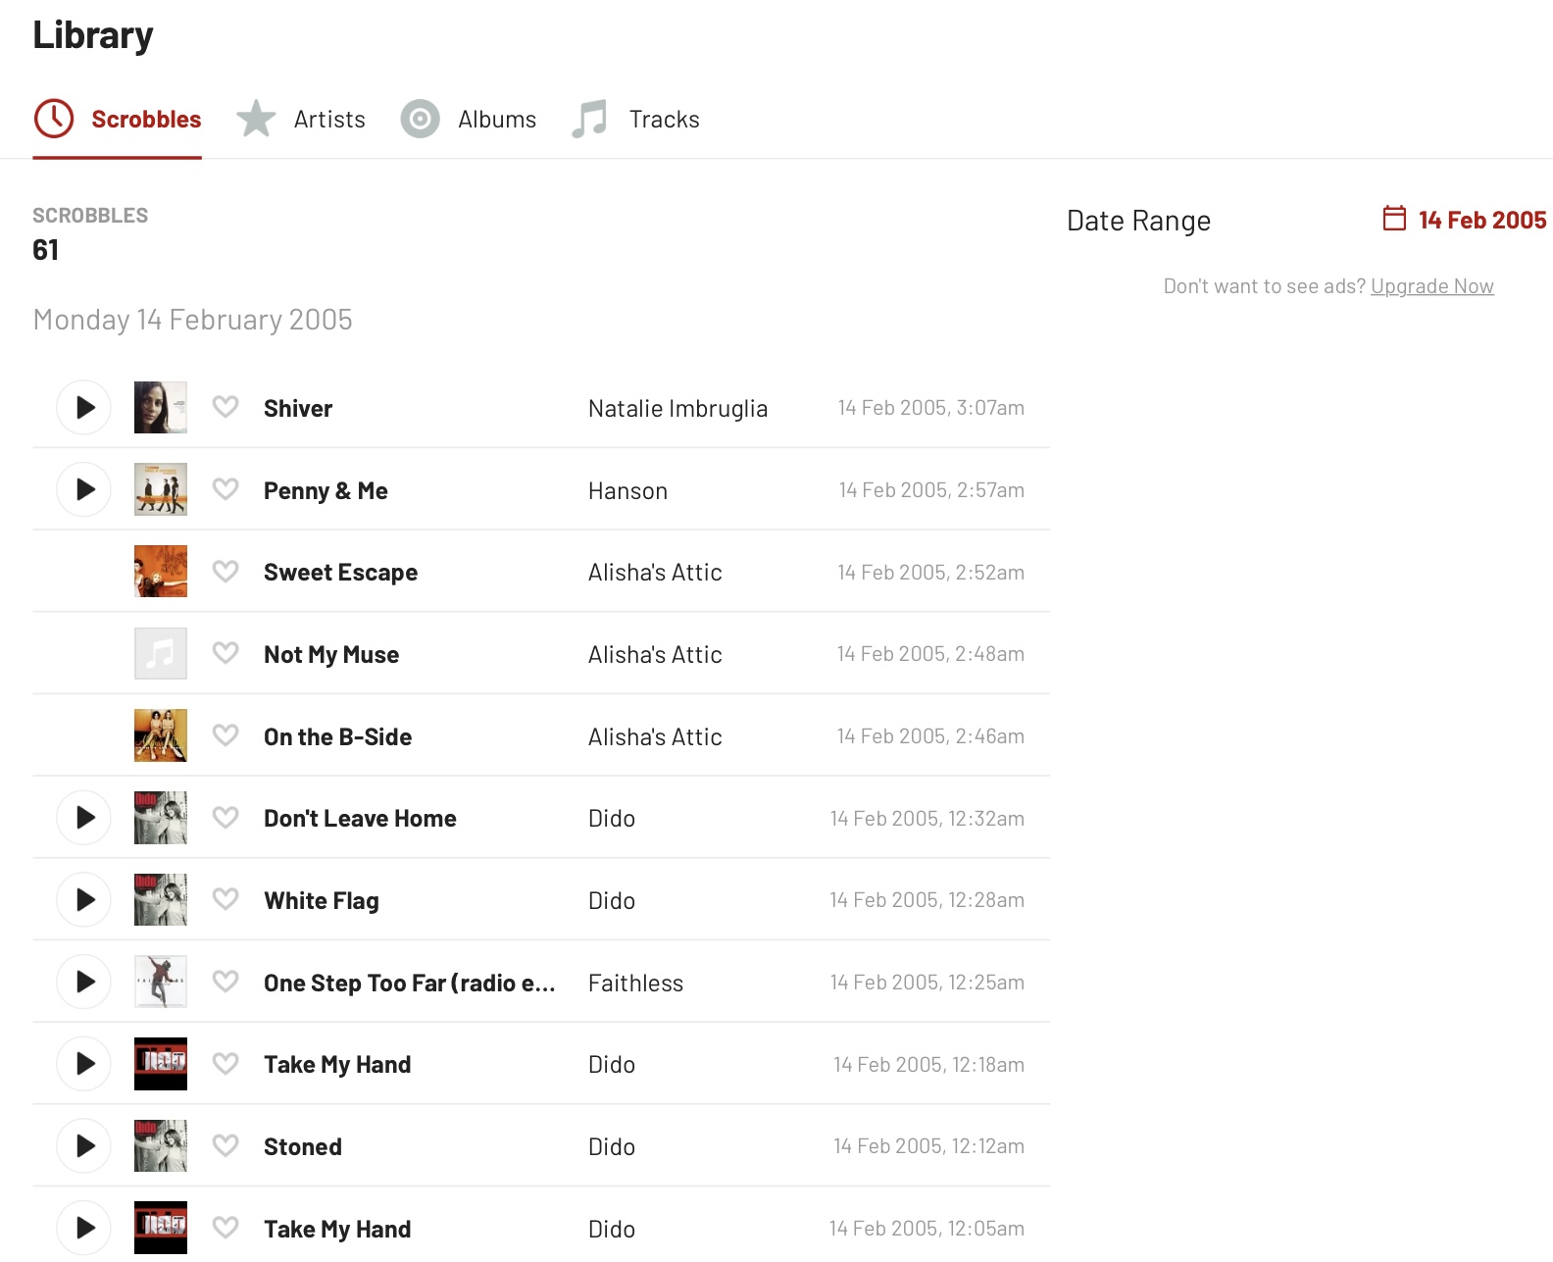Open Alisha's Attic in the On the B-Side row
Viewport: 1553px width, 1262px height.
[x=655, y=737]
